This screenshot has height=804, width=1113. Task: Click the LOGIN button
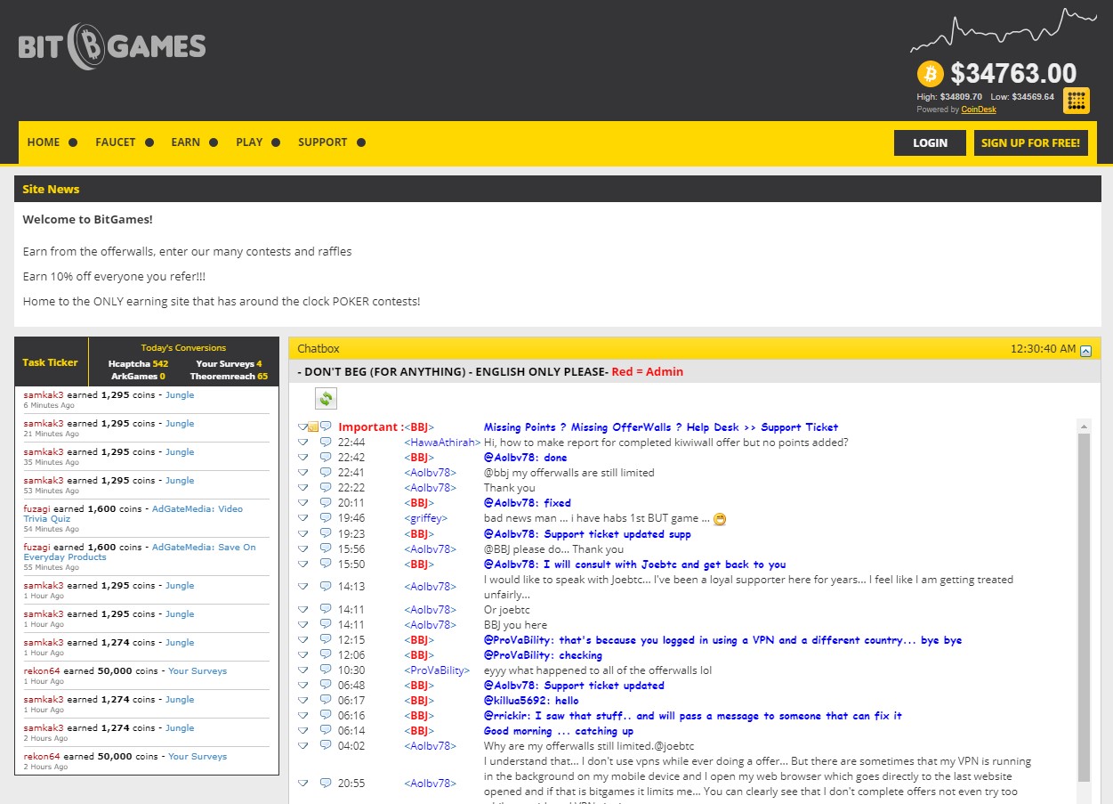click(x=930, y=142)
